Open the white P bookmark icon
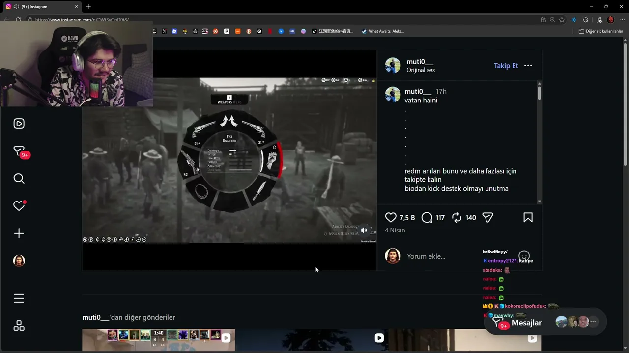This screenshot has height=353, width=629. pyautogui.click(x=227, y=31)
